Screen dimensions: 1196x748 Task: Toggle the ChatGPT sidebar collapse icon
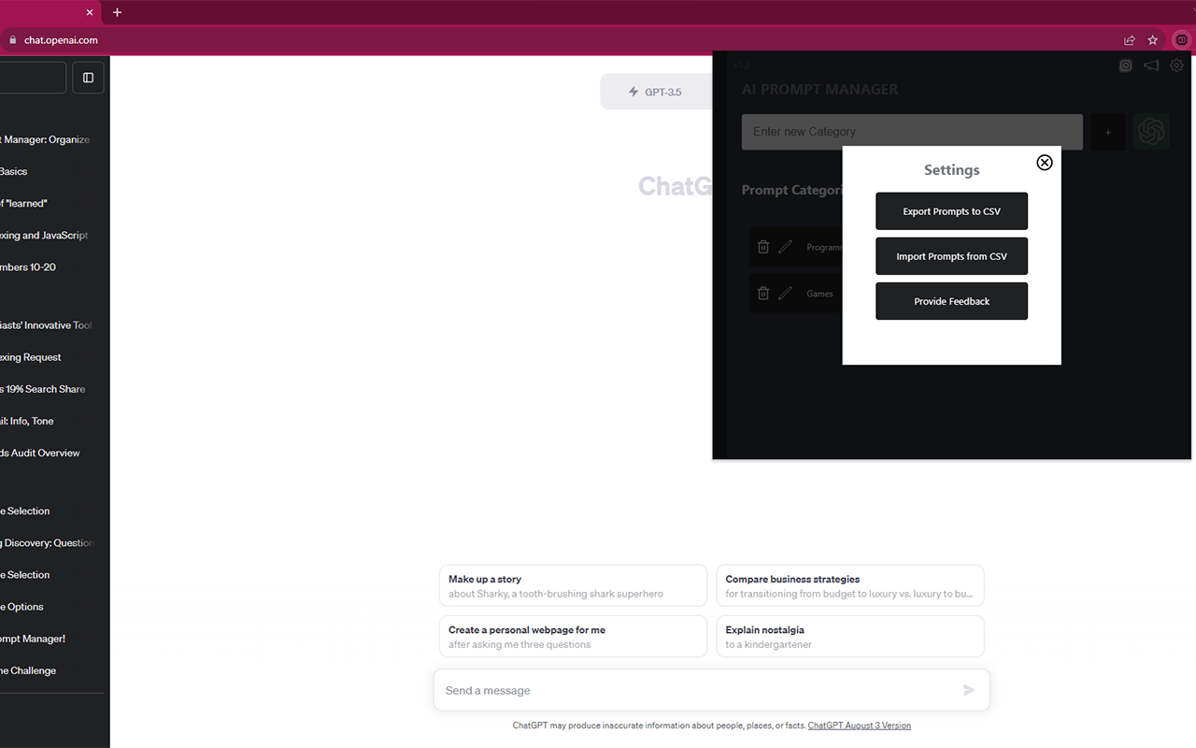point(88,78)
